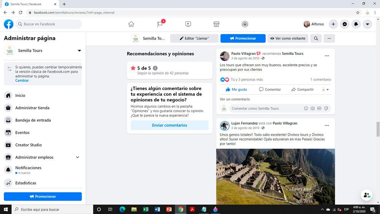Image resolution: width=380 pixels, height=214 pixels.
Task: Click the top Promocionar button
Action: pyautogui.click(x=243, y=38)
